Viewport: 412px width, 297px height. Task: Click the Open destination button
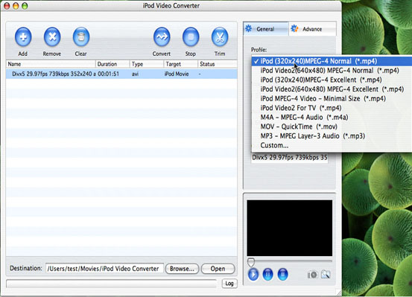click(x=218, y=269)
